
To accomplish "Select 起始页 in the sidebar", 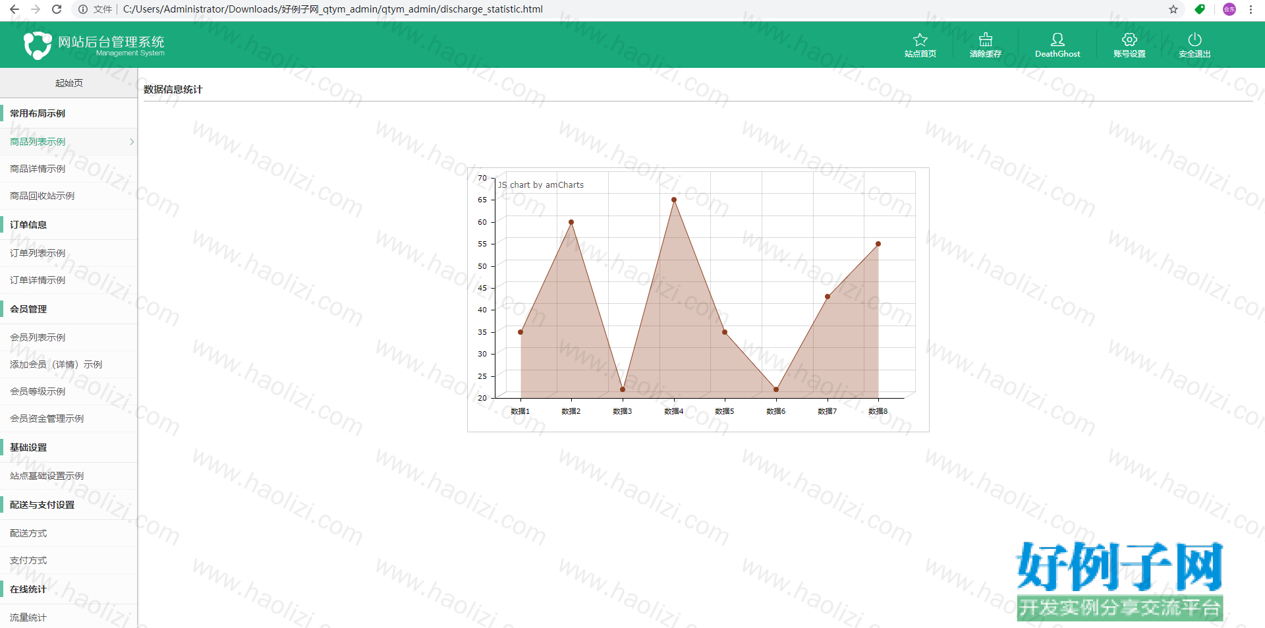I will (x=69, y=83).
